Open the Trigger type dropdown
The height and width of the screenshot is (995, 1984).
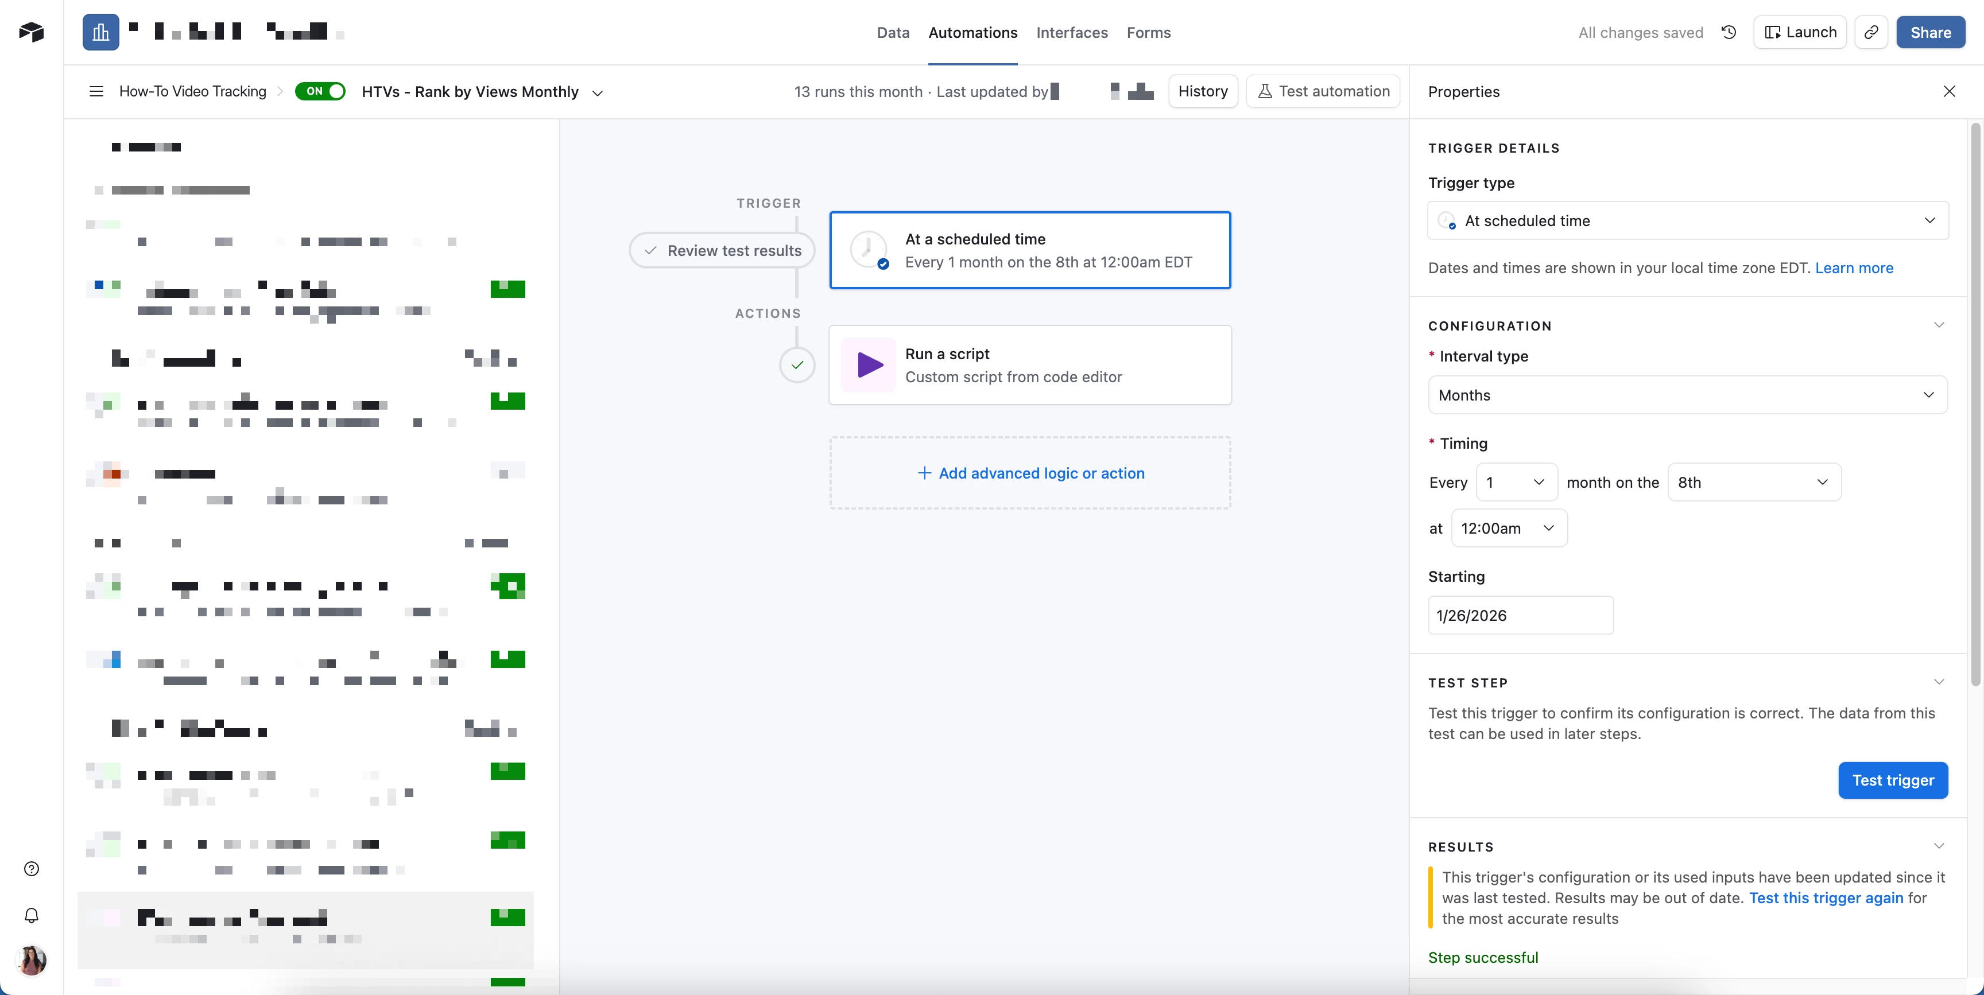(1687, 221)
